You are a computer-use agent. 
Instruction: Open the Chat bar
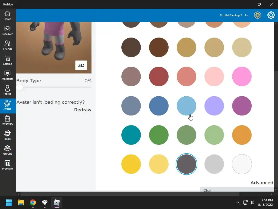(237, 189)
